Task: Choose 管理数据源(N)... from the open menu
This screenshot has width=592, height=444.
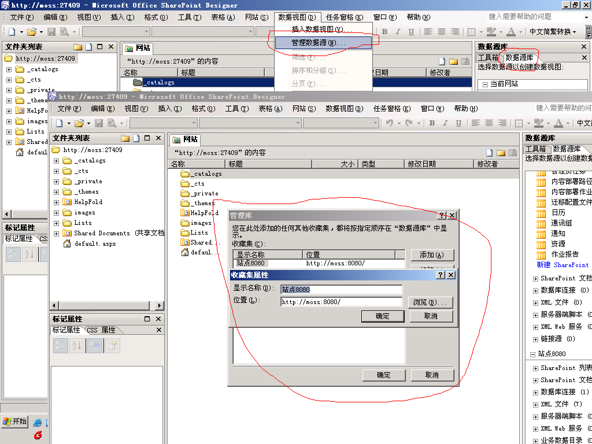Action: click(324, 43)
